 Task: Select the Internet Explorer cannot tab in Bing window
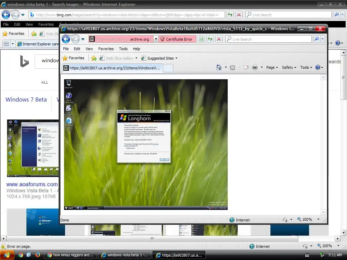[x=38, y=44]
